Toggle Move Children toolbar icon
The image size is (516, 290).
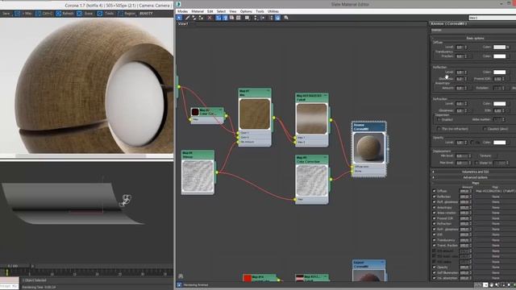(x=218, y=18)
